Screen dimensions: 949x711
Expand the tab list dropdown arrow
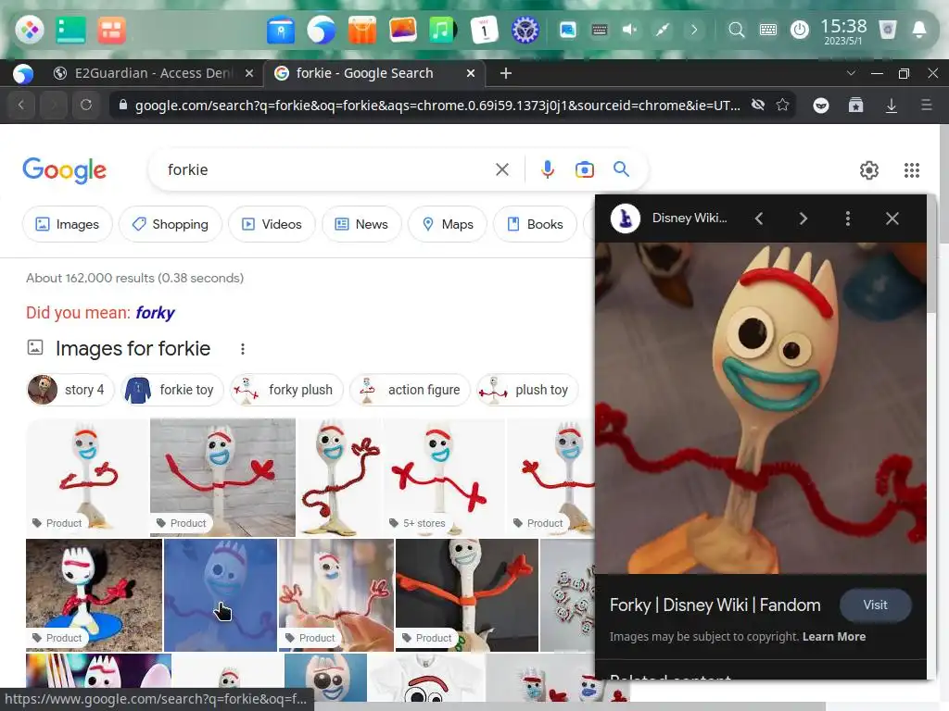pyautogui.click(x=851, y=73)
